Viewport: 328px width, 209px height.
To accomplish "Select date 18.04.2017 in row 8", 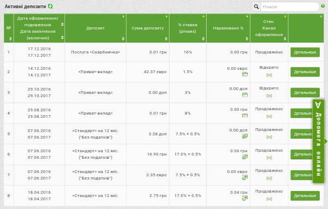I will (x=39, y=199).
